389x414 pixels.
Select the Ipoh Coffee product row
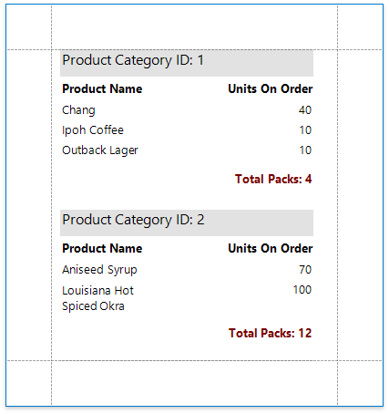pos(187,130)
